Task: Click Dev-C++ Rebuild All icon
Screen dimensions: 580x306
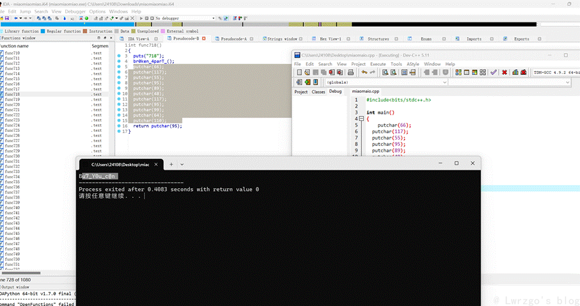Action: pyautogui.click(x=483, y=72)
